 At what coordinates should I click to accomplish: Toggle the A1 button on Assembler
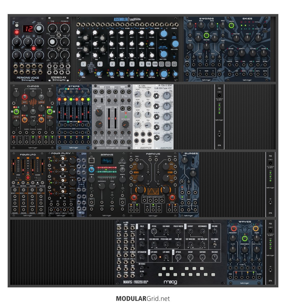click(161, 64)
